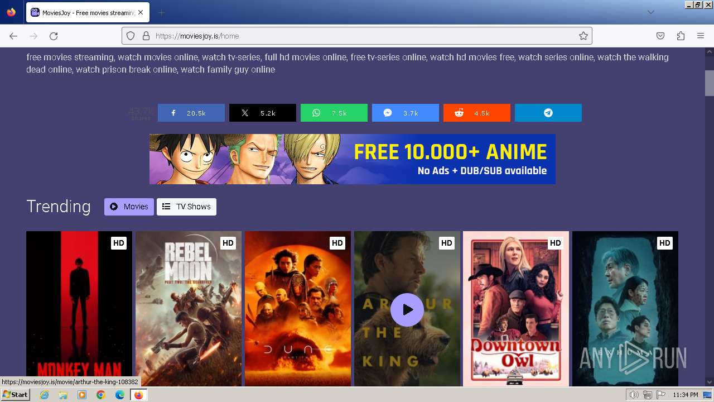The image size is (714, 402).
Task: Open the shield tracking protection icon
Action: click(131, 36)
